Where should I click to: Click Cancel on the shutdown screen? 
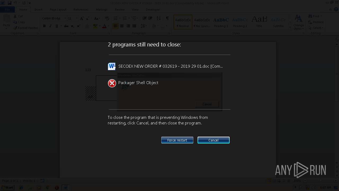point(213,140)
